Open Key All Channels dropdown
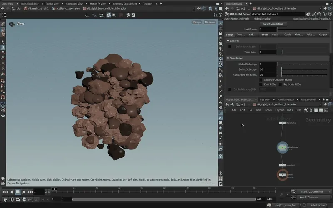Image resolution: width=333 pixels, height=208 pixels. [x=314, y=197]
